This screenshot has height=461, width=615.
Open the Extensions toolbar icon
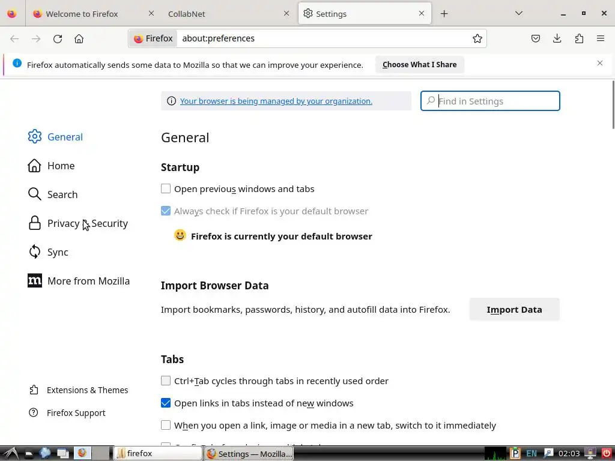[579, 38]
